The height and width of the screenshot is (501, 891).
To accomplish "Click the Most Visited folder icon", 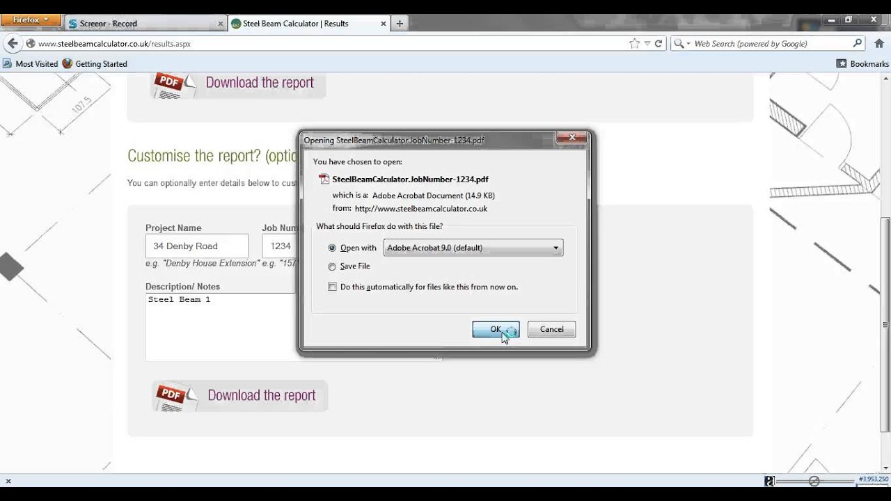I will (7, 63).
